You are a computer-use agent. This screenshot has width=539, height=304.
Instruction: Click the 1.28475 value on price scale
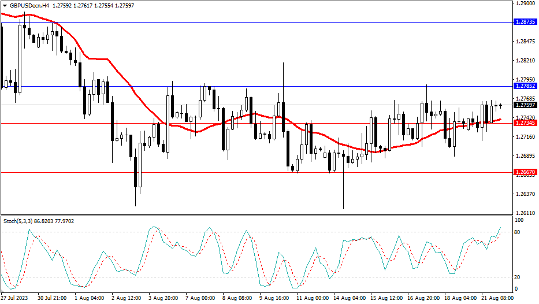pos(523,42)
